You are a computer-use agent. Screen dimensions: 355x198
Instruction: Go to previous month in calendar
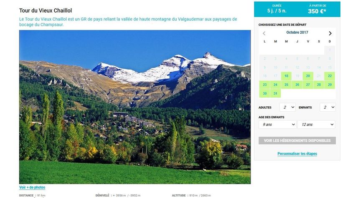(264, 33)
